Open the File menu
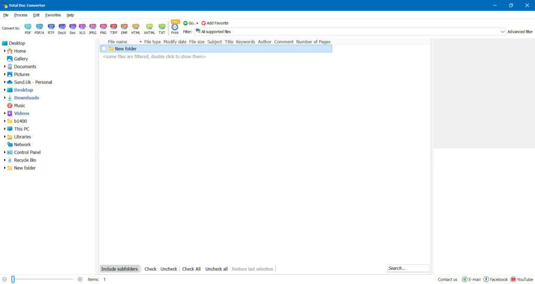Screen dimensions: 535x284 tap(6, 15)
